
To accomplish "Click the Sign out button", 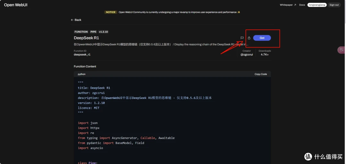I will (x=334, y=5).
